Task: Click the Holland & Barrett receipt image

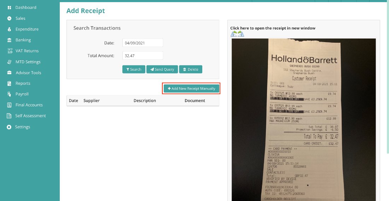Action: click(304, 119)
